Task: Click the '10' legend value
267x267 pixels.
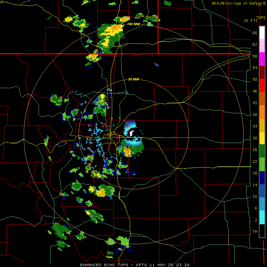Action: [255, 196]
